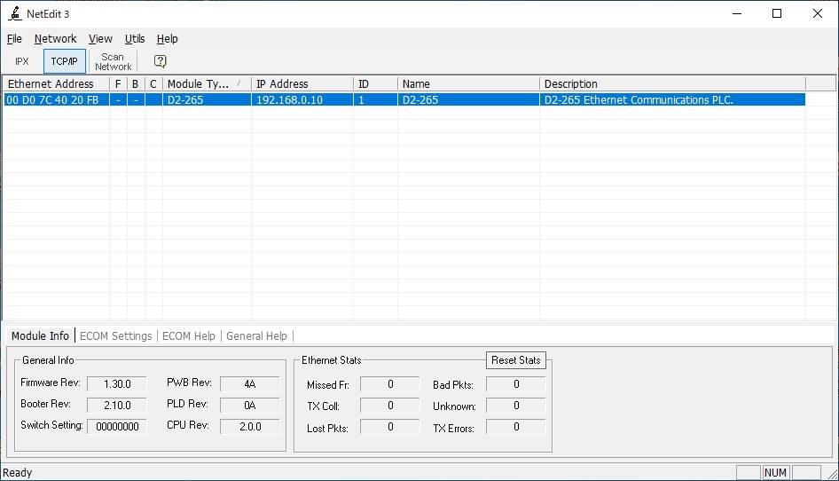
Task: Click the 192.168.0.10 IP address cell
Action: 302,99
